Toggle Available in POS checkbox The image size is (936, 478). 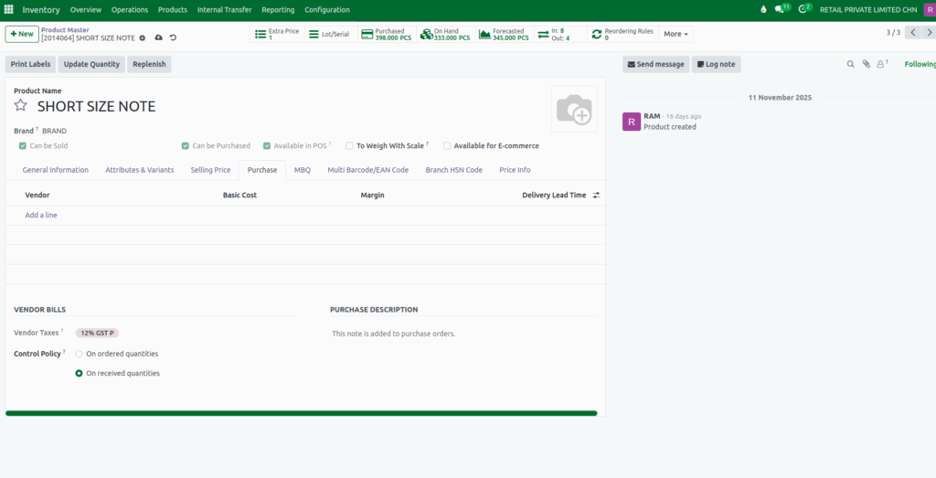[x=267, y=145]
